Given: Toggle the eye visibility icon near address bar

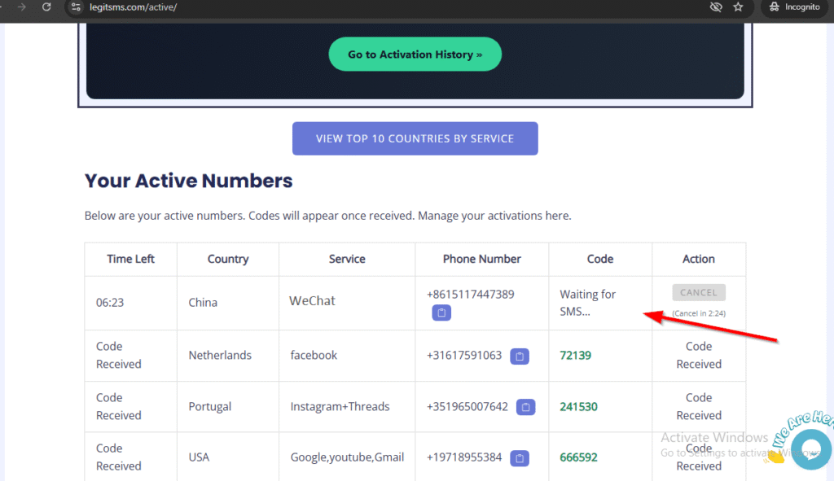Looking at the screenshot, I should click(x=715, y=7).
